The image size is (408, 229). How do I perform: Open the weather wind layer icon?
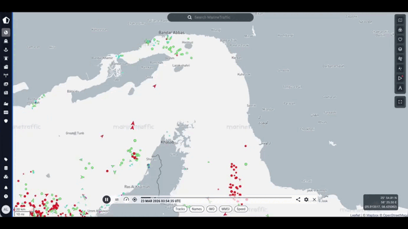click(x=400, y=58)
